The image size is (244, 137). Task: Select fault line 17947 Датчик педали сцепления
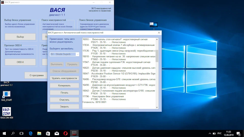[116, 62]
